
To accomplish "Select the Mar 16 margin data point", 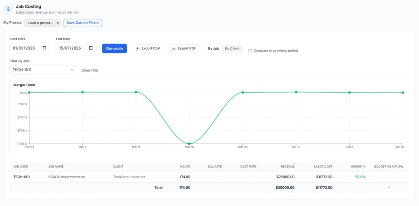I will (189, 144).
